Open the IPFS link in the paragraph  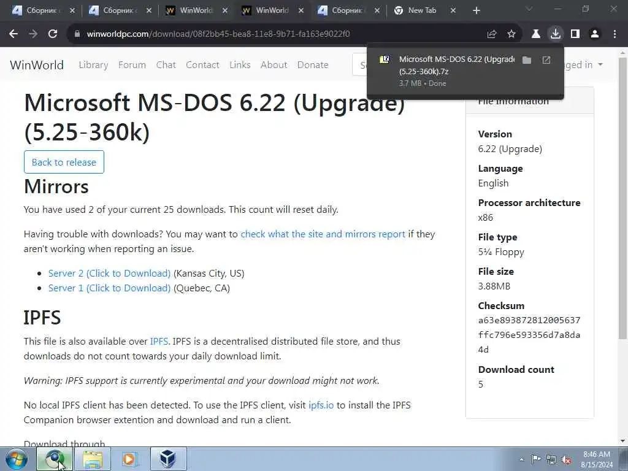coord(159,341)
